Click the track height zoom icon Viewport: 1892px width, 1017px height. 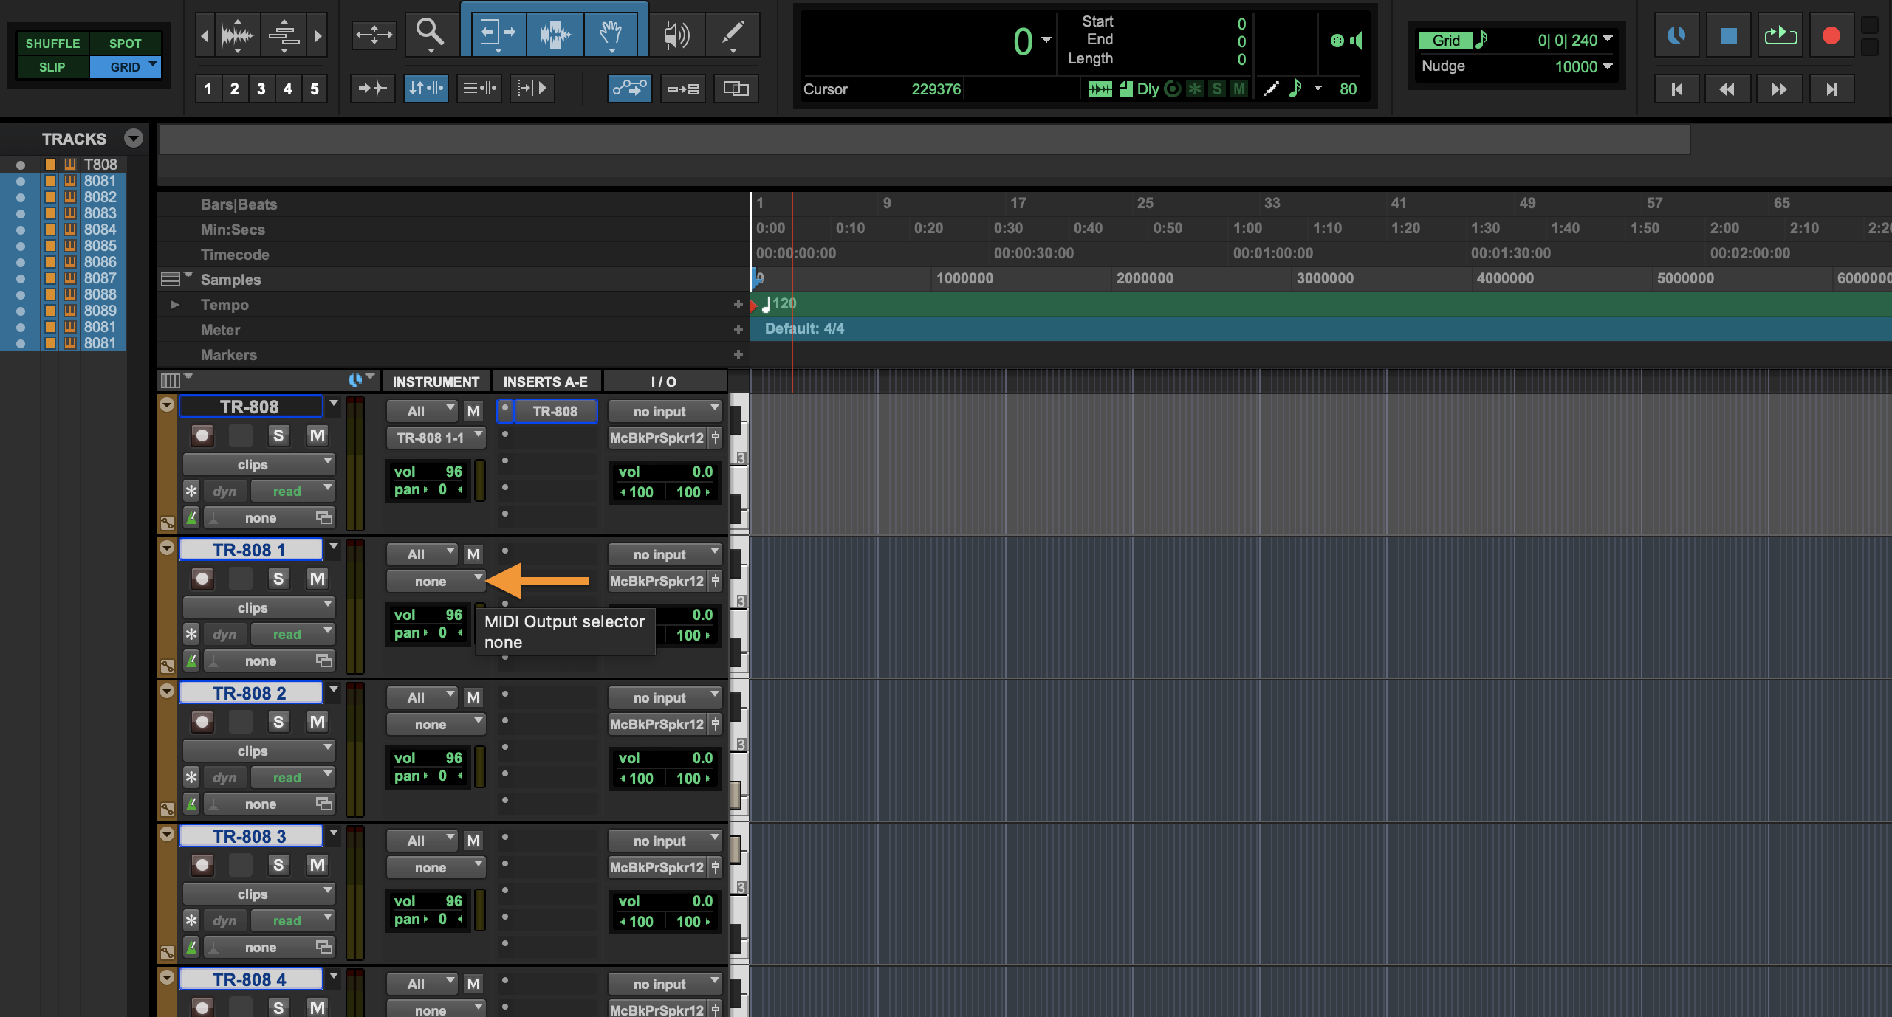click(x=283, y=35)
